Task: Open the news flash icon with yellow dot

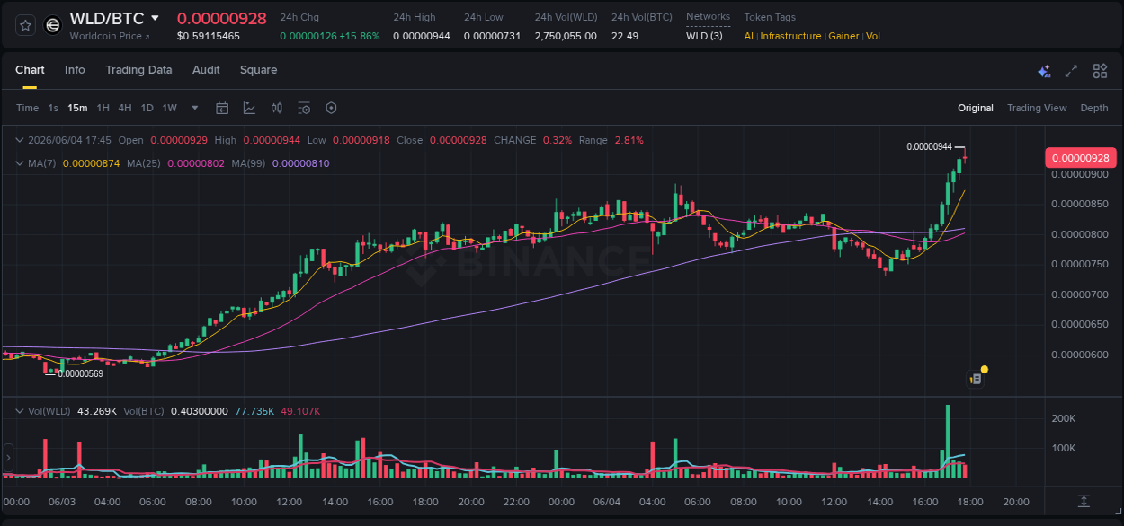Action: 977,378
